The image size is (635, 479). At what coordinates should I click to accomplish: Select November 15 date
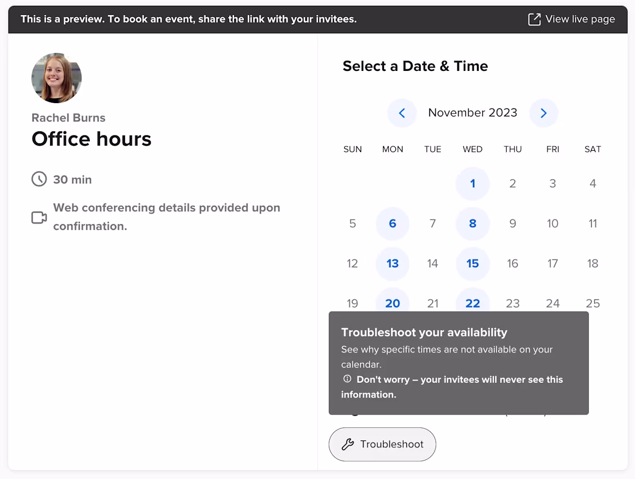pyautogui.click(x=473, y=264)
